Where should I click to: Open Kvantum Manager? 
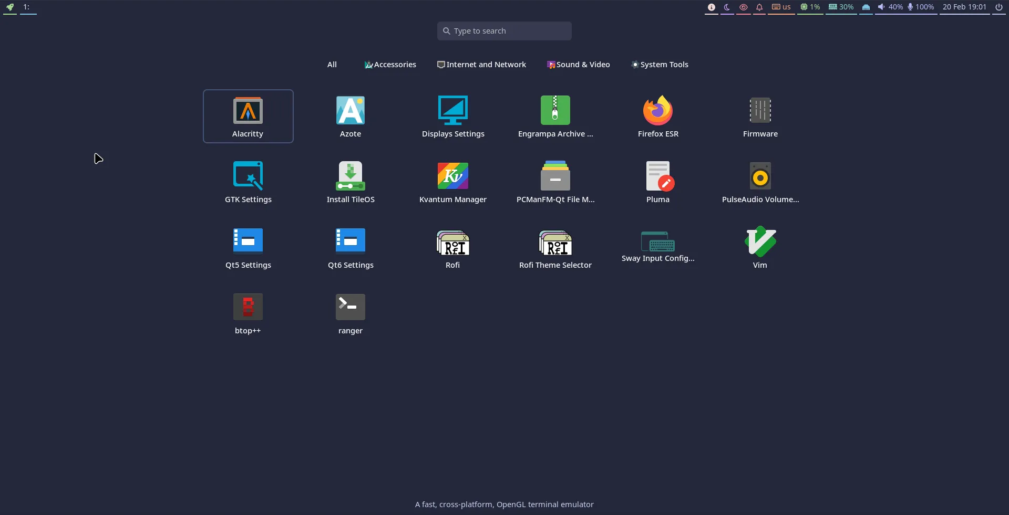(452, 181)
